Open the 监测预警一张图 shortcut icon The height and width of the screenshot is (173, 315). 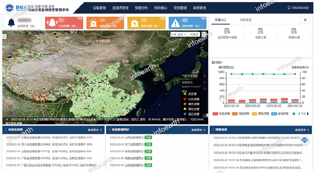(x=227, y=31)
